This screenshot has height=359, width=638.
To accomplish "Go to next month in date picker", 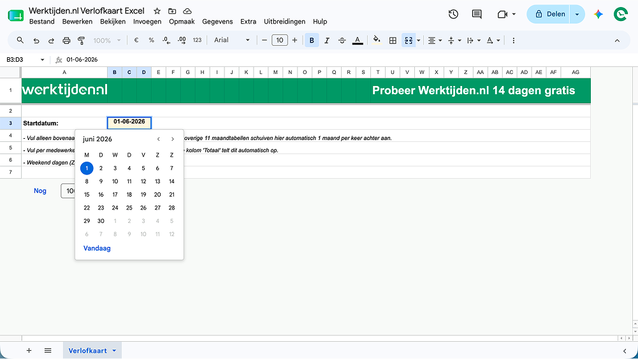I will coord(173,139).
